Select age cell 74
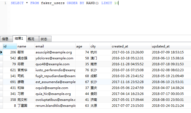 (83, 52)
